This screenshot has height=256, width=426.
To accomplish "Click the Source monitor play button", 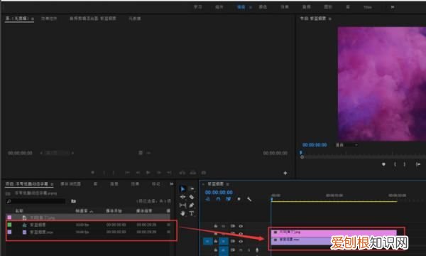I will [x=148, y=173].
